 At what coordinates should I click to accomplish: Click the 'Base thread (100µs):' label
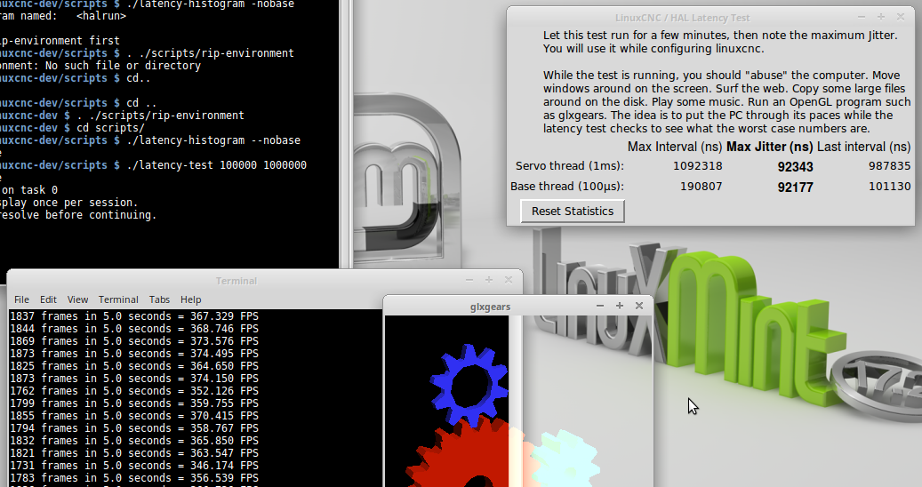pyautogui.click(x=567, y=187)
